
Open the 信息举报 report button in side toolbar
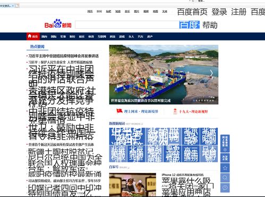coord(225,144)
